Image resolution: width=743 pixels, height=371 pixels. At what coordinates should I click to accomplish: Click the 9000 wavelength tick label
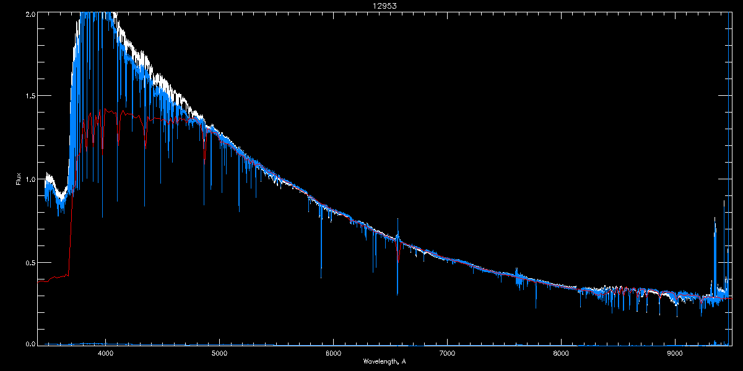pyautogui.click(x=675, y=353)
